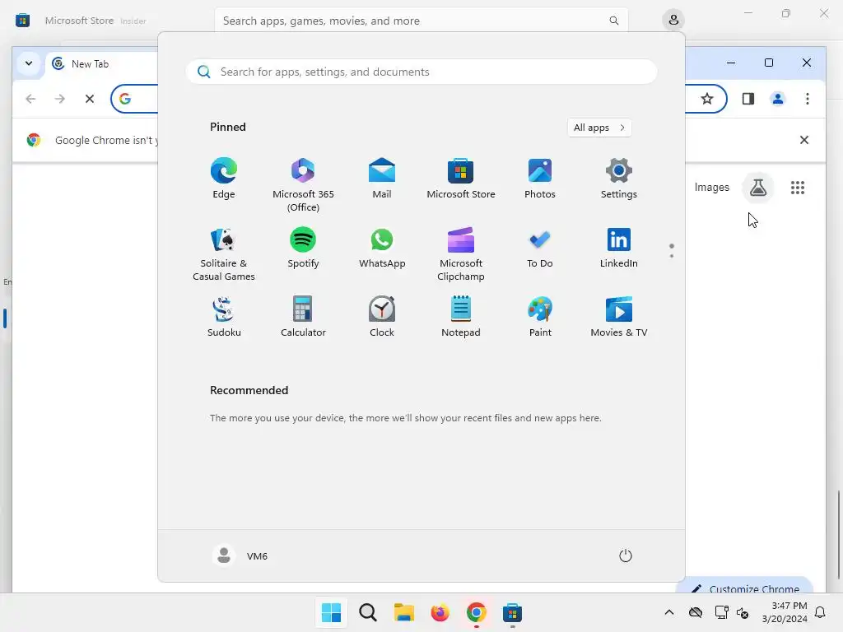This screenshot has width=843, height=632.
Task: Launch WhatsApp from Start menu
Action: click(382, 249)
